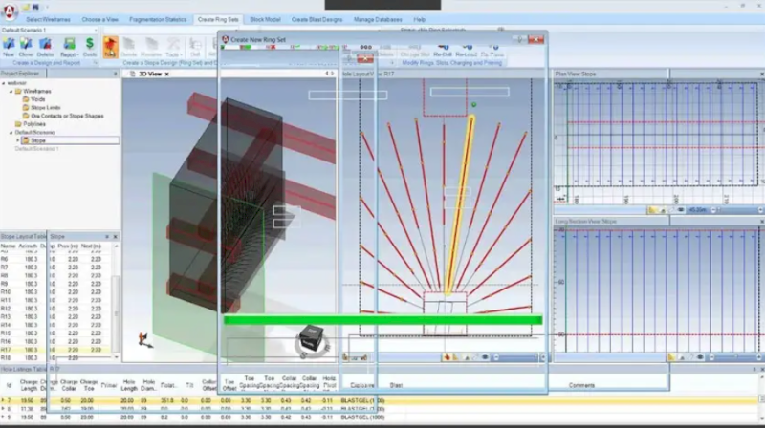Open the Costs dollar-sign icon
765x428 pixels.
90,47
